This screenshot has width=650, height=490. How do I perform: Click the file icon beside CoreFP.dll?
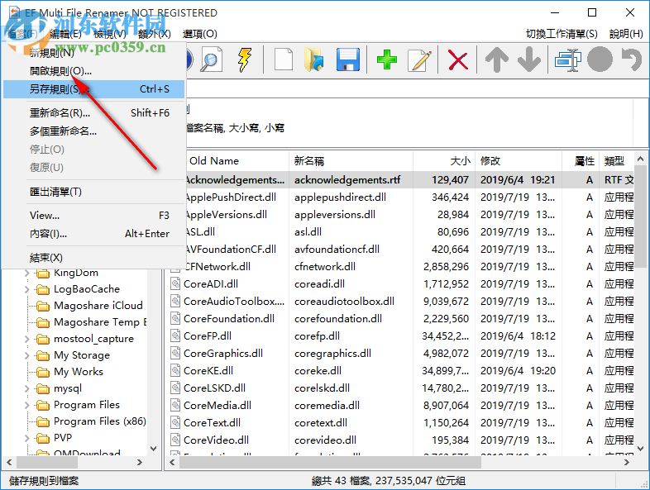pos(175,336)
